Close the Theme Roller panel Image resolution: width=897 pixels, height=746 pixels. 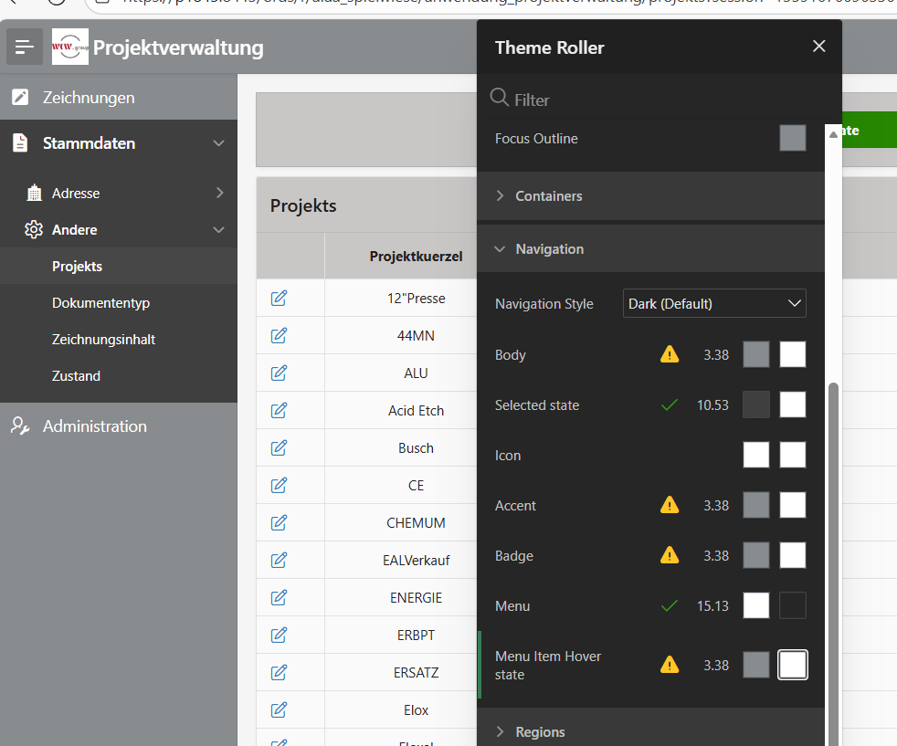pos(818,47)
